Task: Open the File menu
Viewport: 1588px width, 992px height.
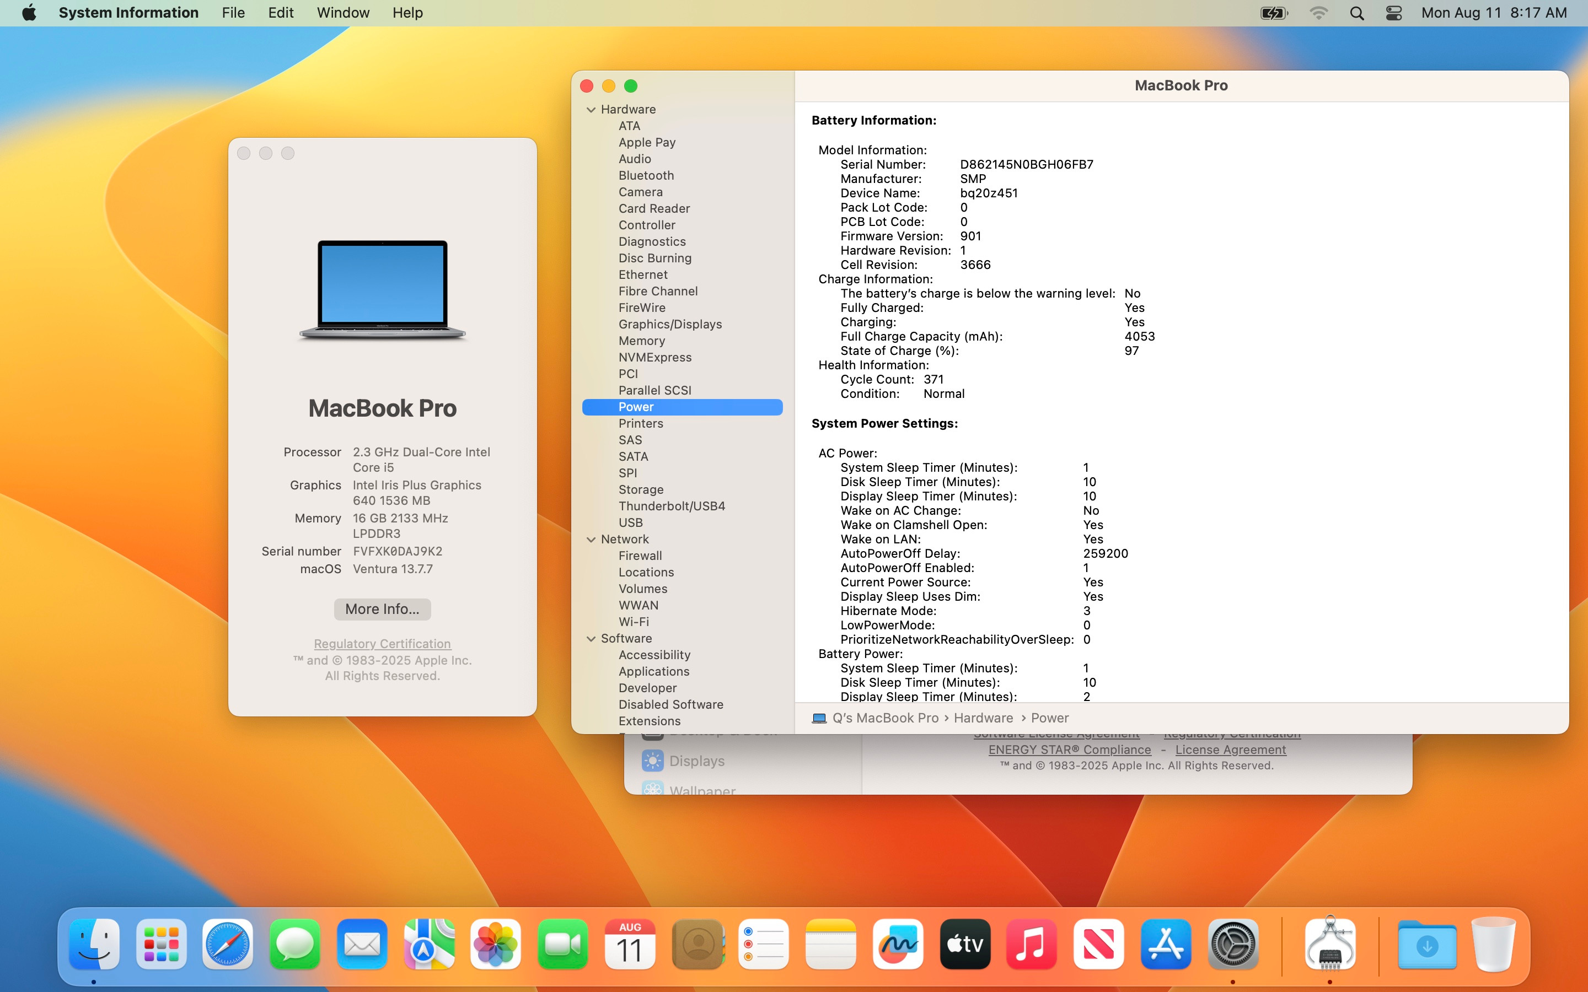Action: click(x=233, y=13)
